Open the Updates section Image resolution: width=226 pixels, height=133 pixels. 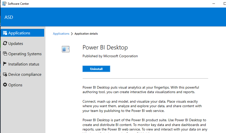(23, 43)
